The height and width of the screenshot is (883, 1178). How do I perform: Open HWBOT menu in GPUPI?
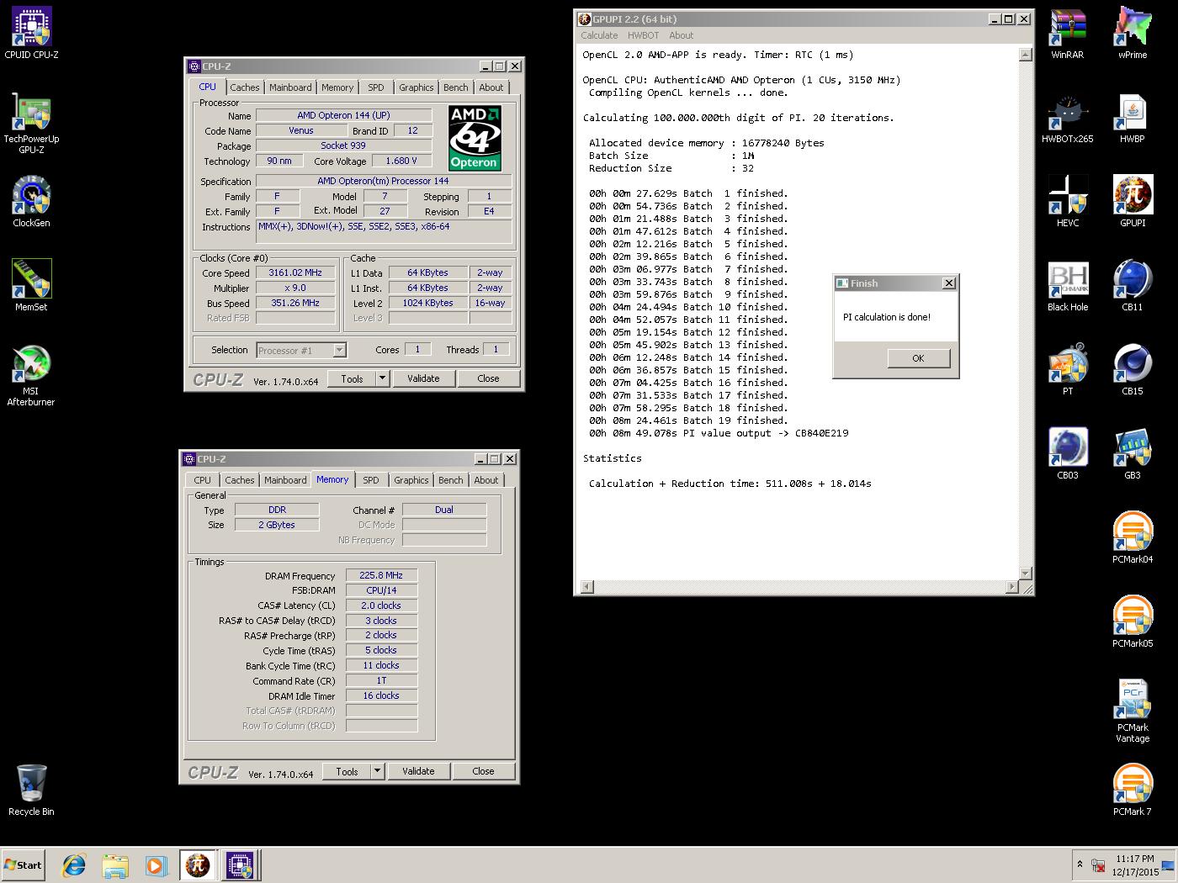coord(644,35)
